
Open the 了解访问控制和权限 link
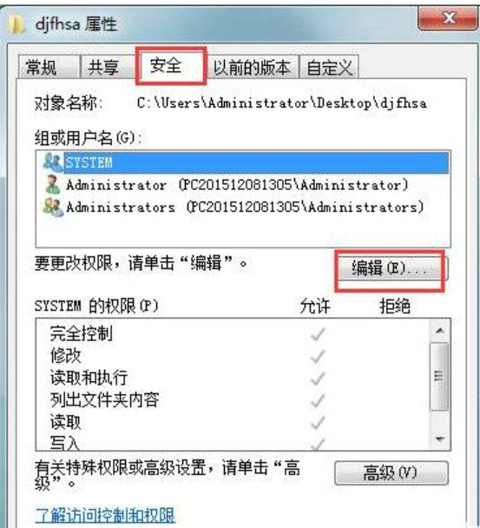[x=105, y=515]
